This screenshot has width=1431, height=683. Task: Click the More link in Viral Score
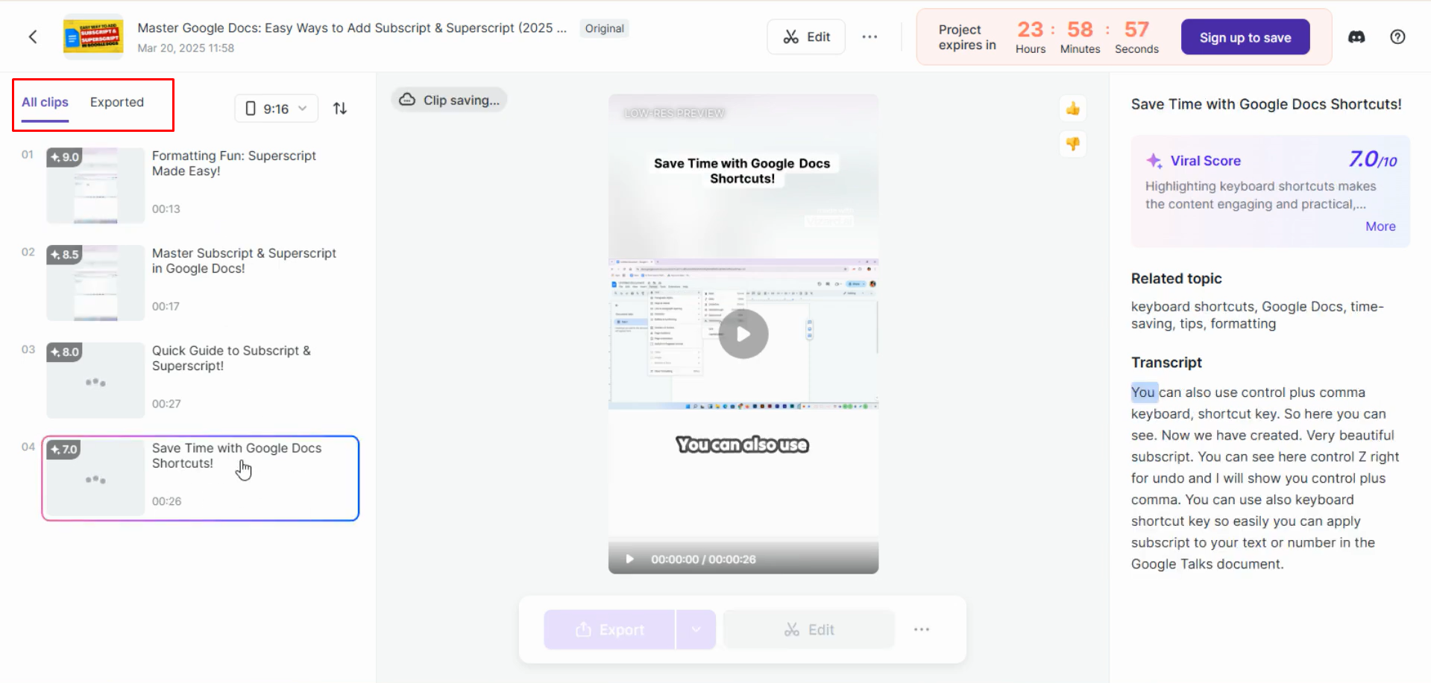tap(1380, 226)
